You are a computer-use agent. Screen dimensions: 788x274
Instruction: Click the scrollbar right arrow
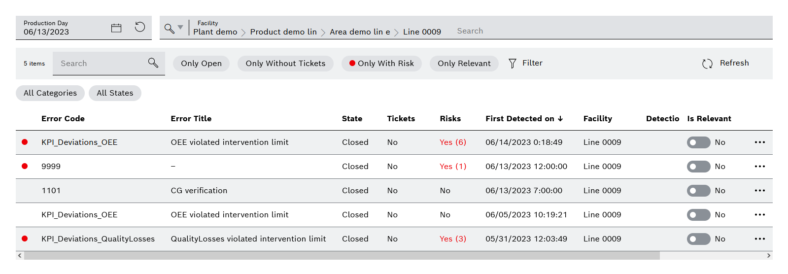(769, 255)
